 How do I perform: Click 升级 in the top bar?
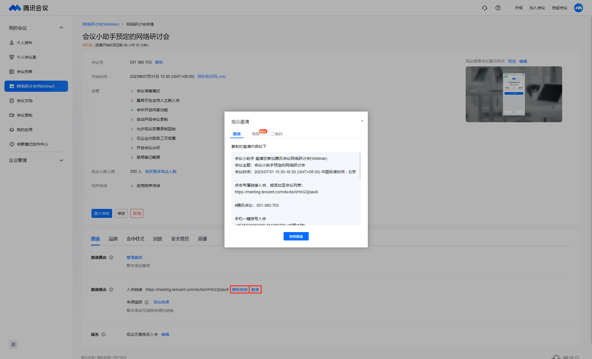[519, 8]
